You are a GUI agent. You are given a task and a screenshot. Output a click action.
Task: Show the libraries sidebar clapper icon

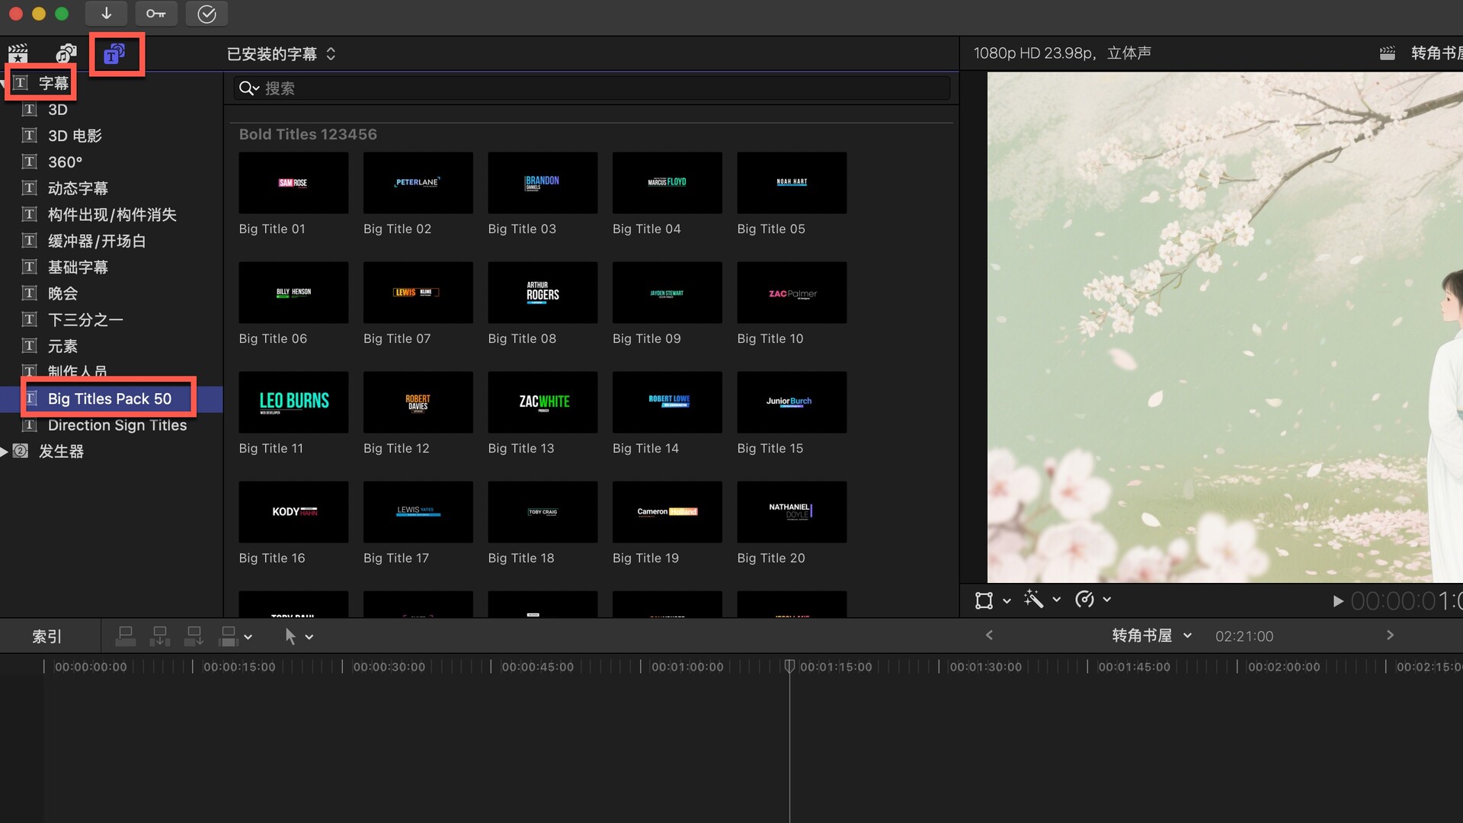[x=18, y=53]
